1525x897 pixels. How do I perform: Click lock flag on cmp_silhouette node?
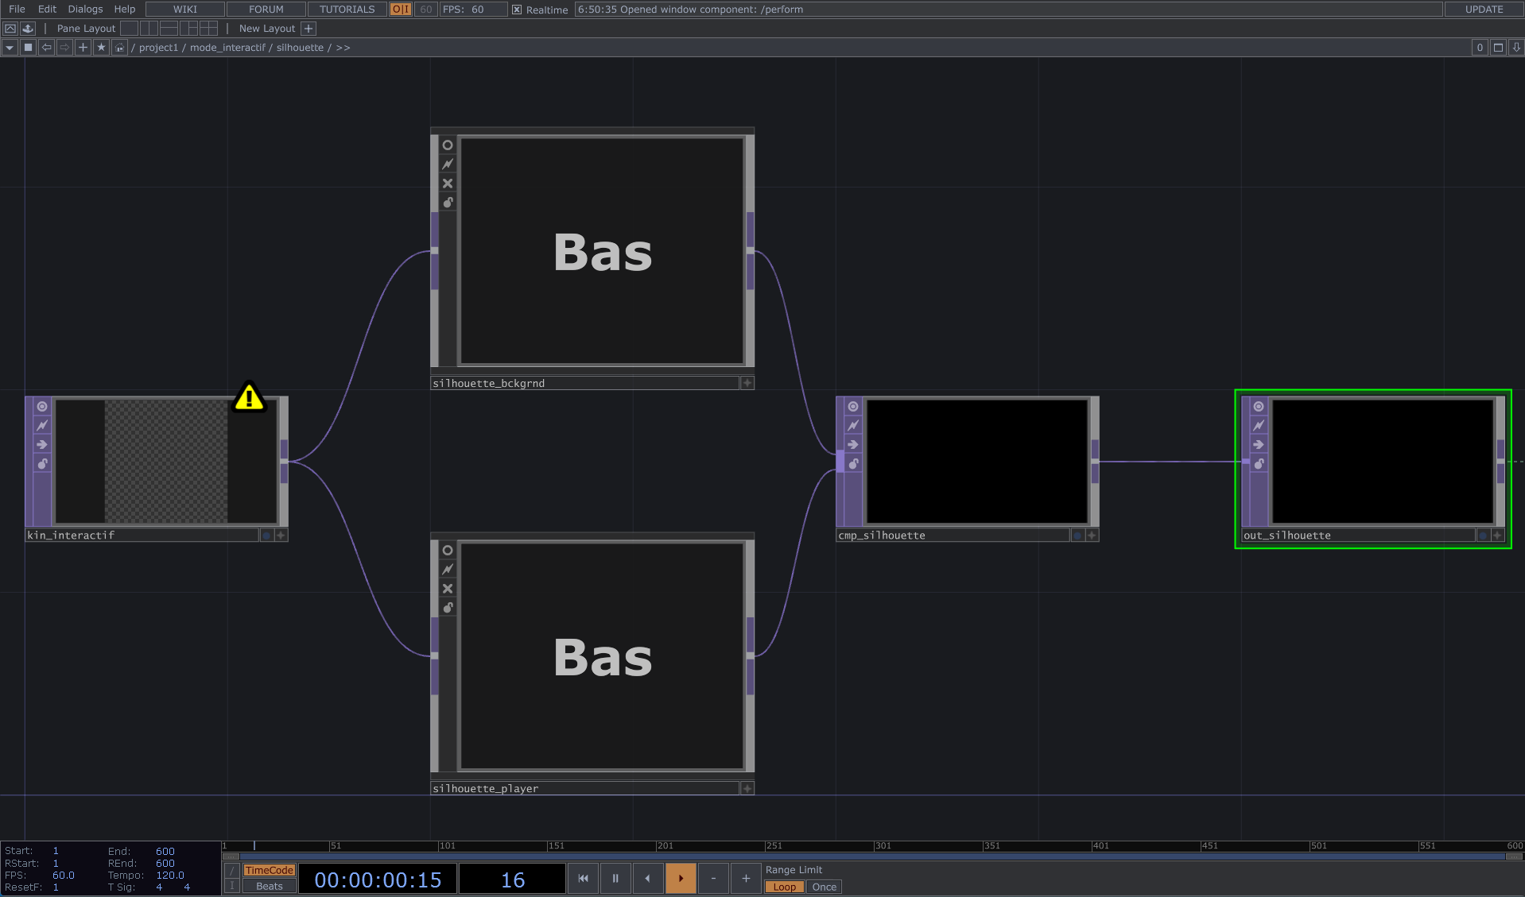(853, 464)
